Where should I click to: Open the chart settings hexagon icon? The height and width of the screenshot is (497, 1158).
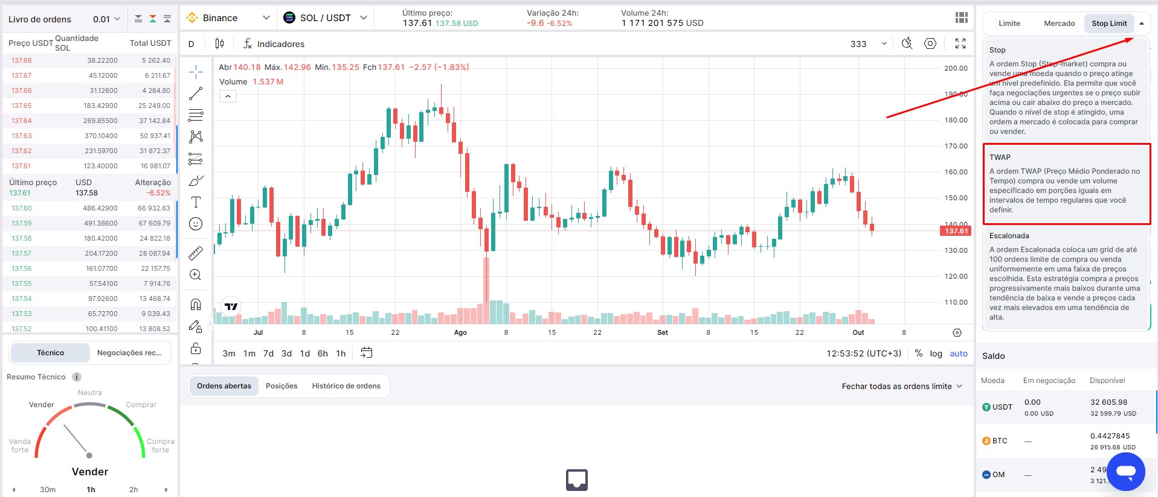click(x=930, y=43)
